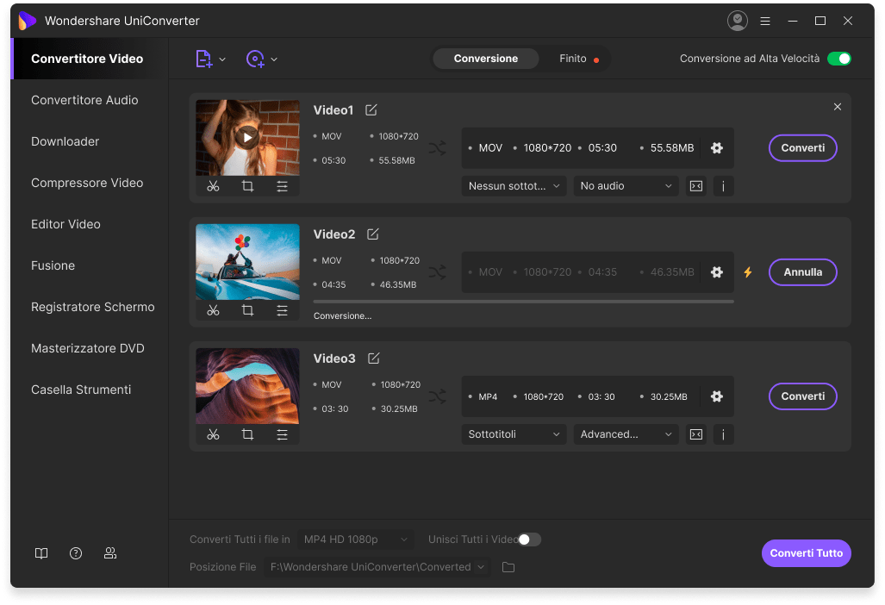Click the Video3 canyon thumbnail
This screenshot has width=885, height=605.
(x=247, y=386)
